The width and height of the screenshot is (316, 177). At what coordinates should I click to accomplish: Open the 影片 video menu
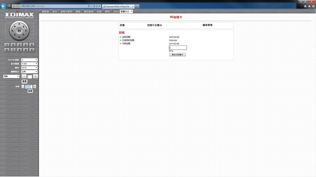(55, 11)
